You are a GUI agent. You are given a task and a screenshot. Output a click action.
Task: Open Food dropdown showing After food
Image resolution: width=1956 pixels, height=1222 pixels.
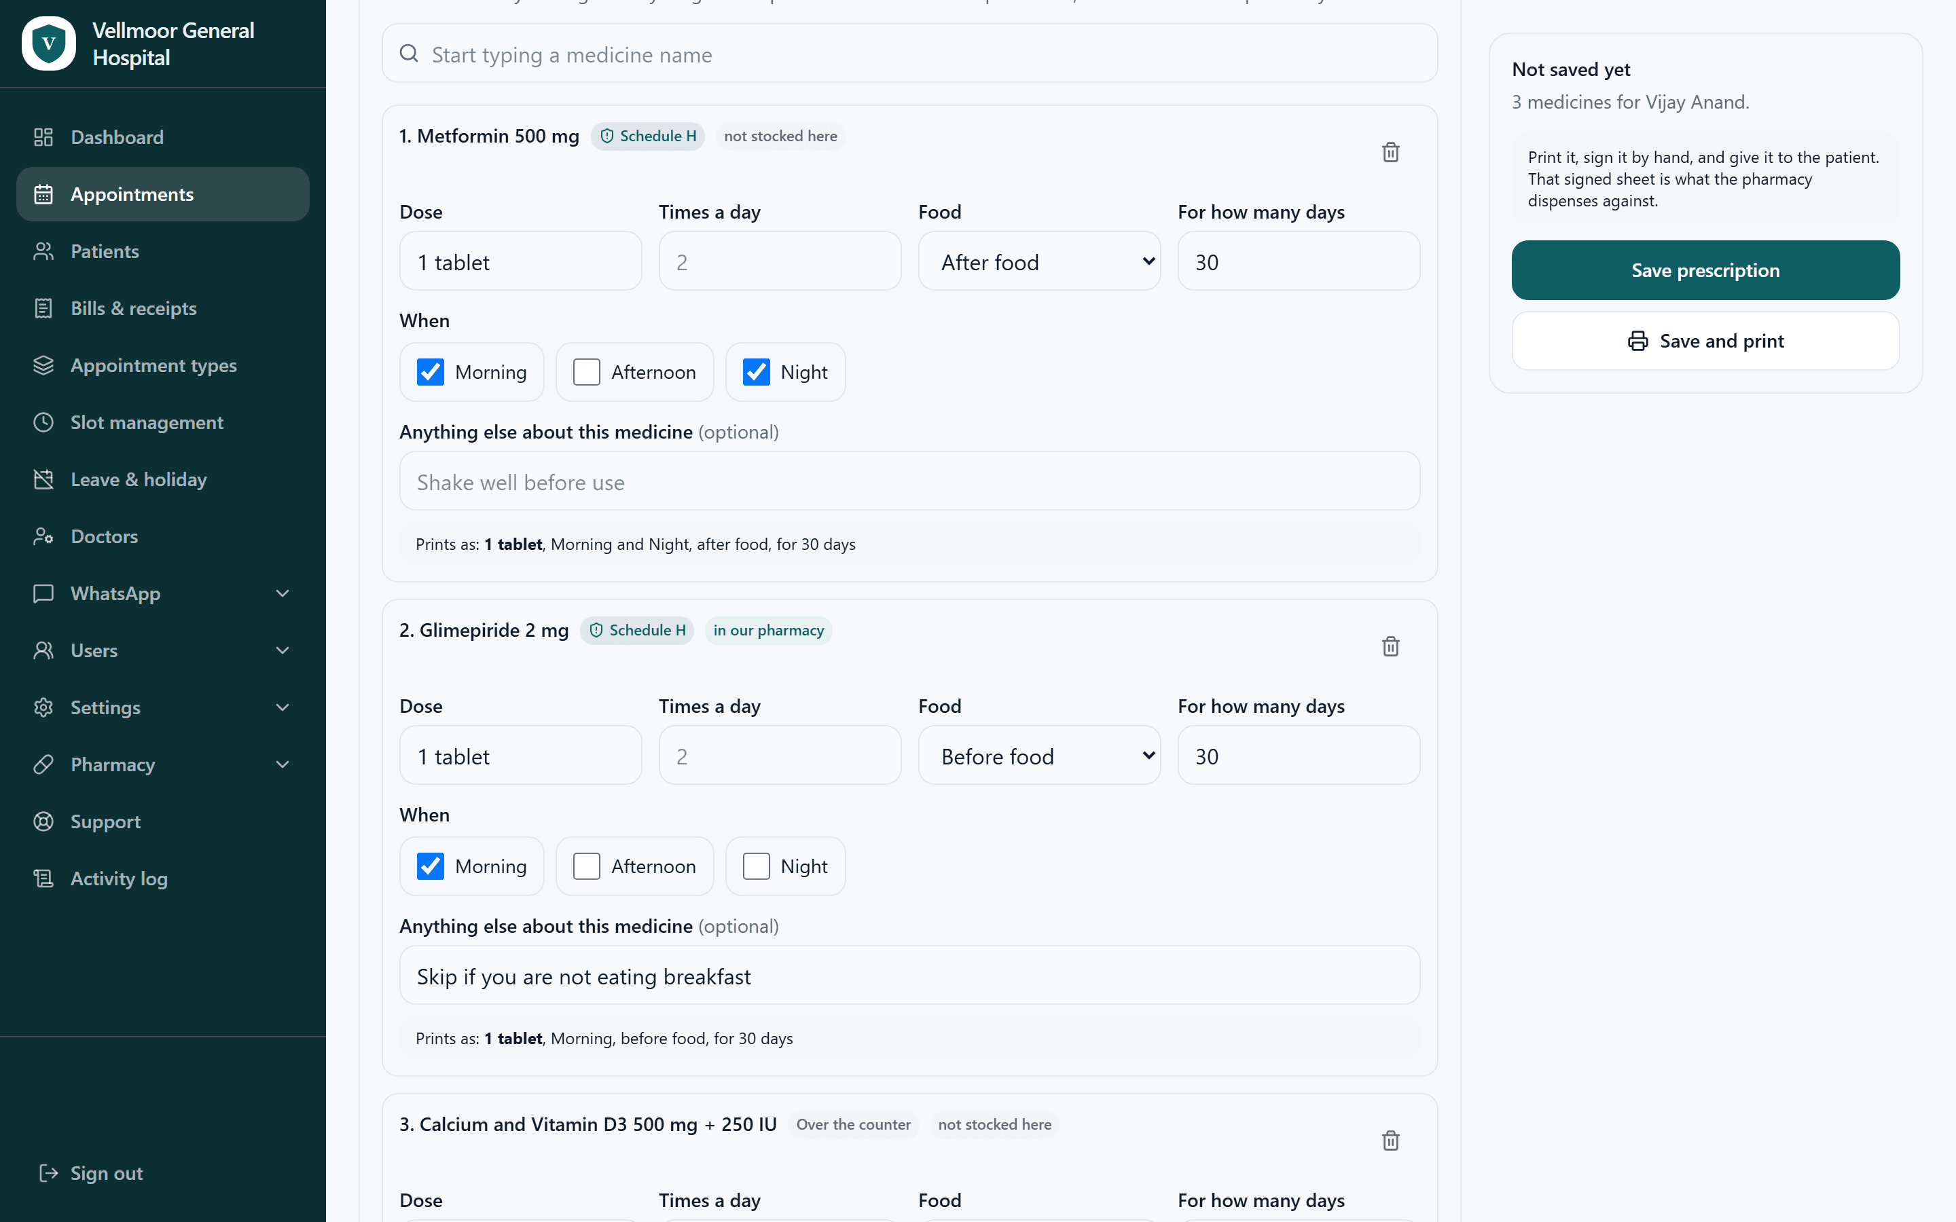pyautogui.click(x=1039, y=261)
